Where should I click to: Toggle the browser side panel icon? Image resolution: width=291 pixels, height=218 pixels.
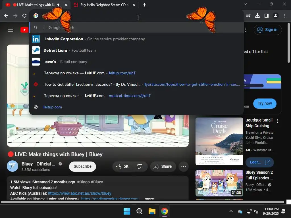pos(267,16)
